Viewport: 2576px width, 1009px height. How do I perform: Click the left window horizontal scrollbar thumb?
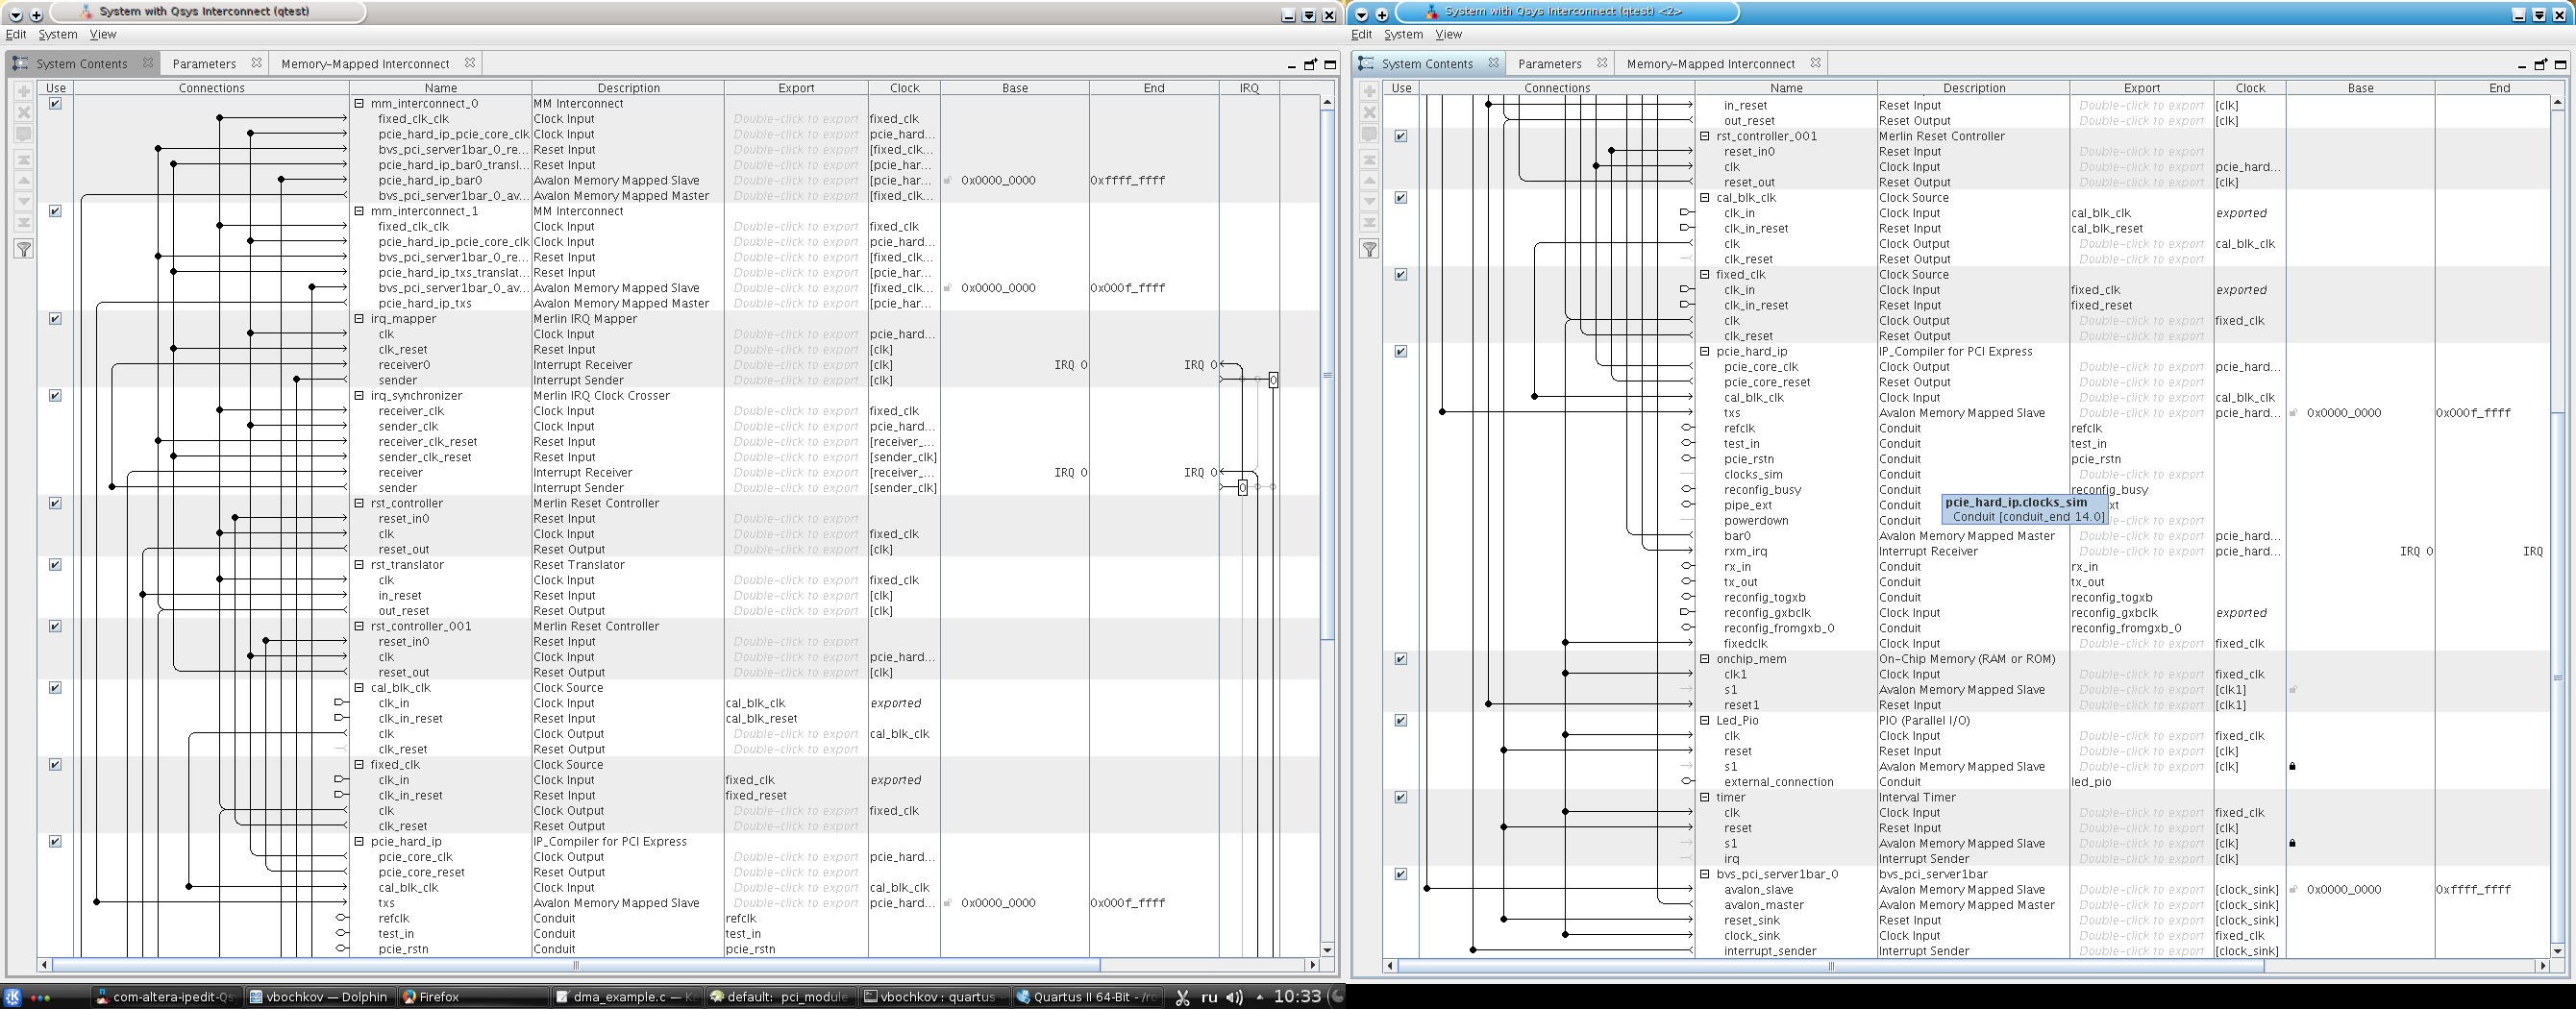click(576, 965)
